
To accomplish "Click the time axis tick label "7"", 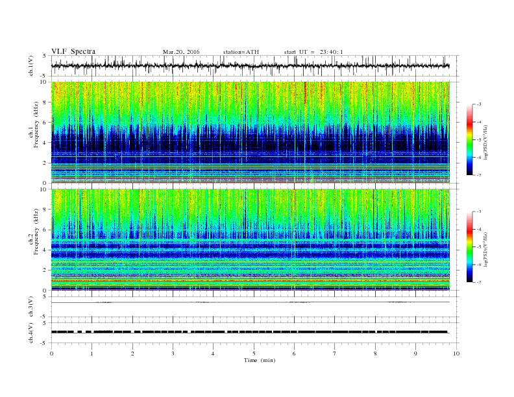I will [x=335, y=354].
